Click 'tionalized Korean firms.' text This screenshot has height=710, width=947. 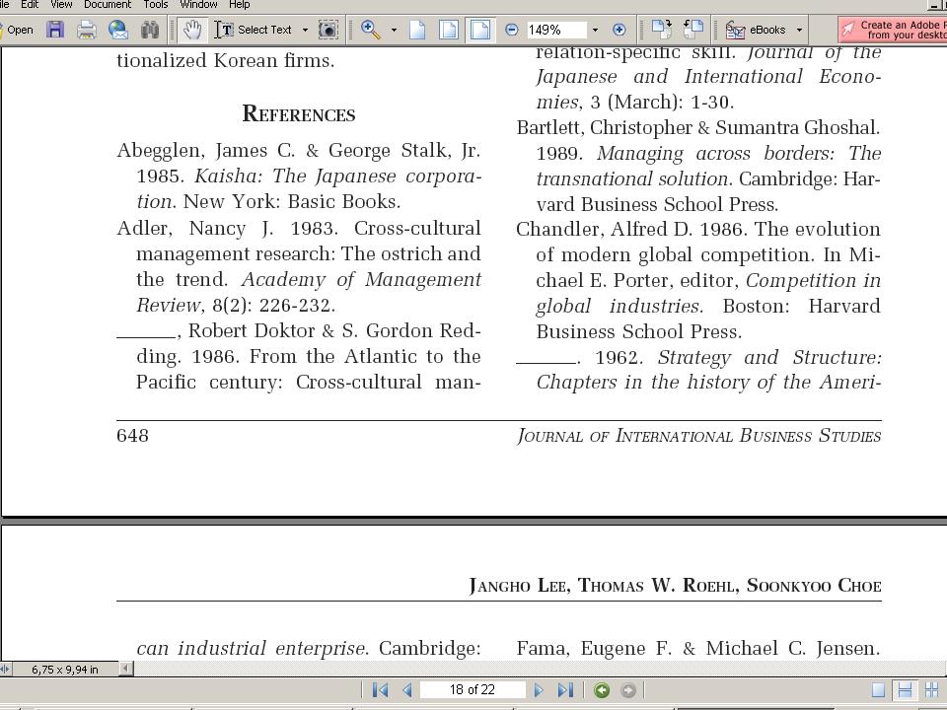pos(225,60)
